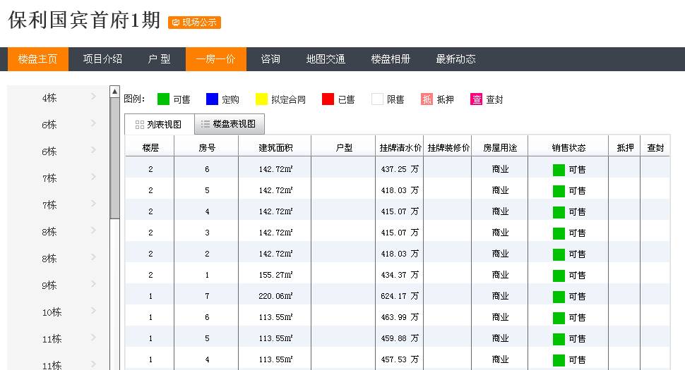Click the list icon on 楼盘表视图 tab
This screenshot has height=370, width=685.
coord(205,124)
